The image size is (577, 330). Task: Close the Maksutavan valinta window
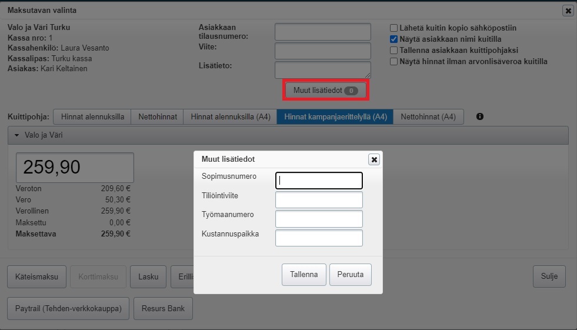tap(568, 11)
